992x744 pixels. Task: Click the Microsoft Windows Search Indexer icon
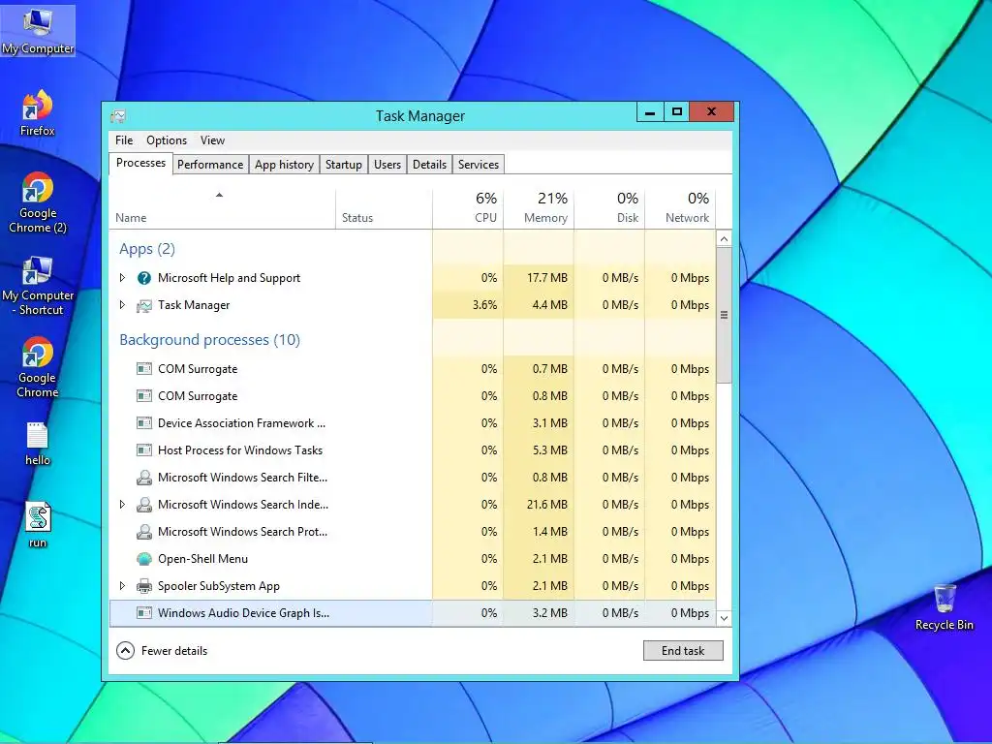[x=144, y=505]
